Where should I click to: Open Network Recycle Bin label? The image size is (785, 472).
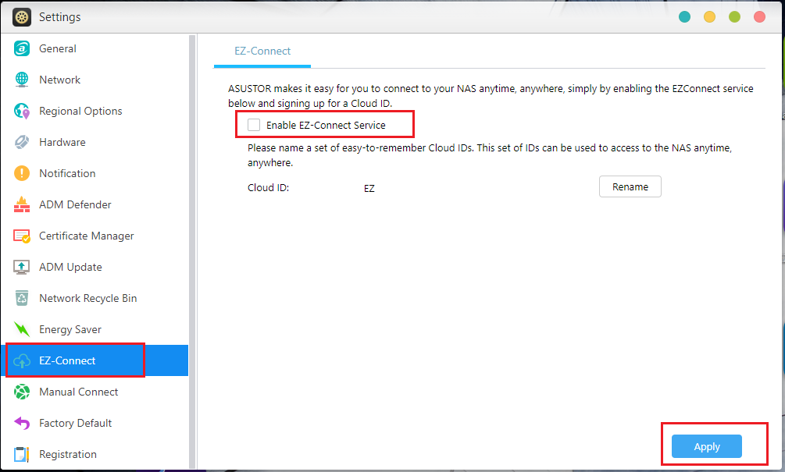pos(87,298)
